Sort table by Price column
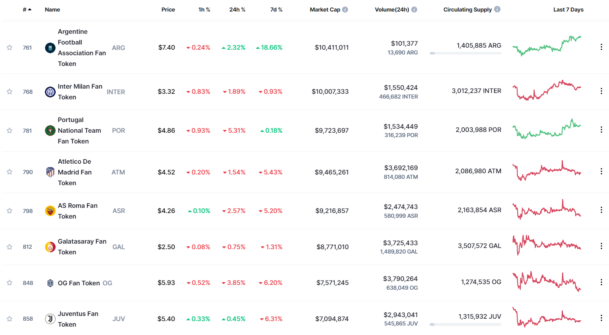 click(168, 10)
